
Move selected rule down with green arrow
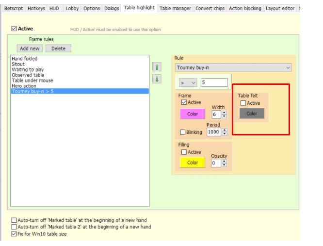click(157, 79)
